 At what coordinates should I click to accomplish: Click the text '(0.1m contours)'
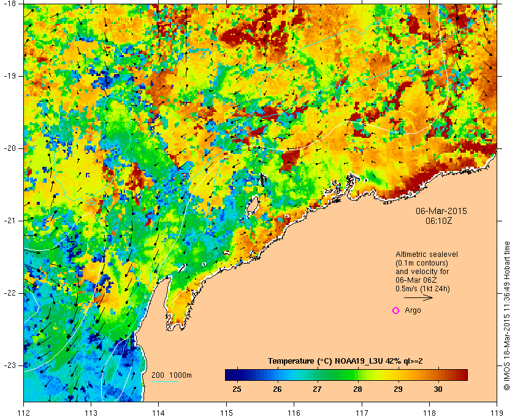click(422, 263)
